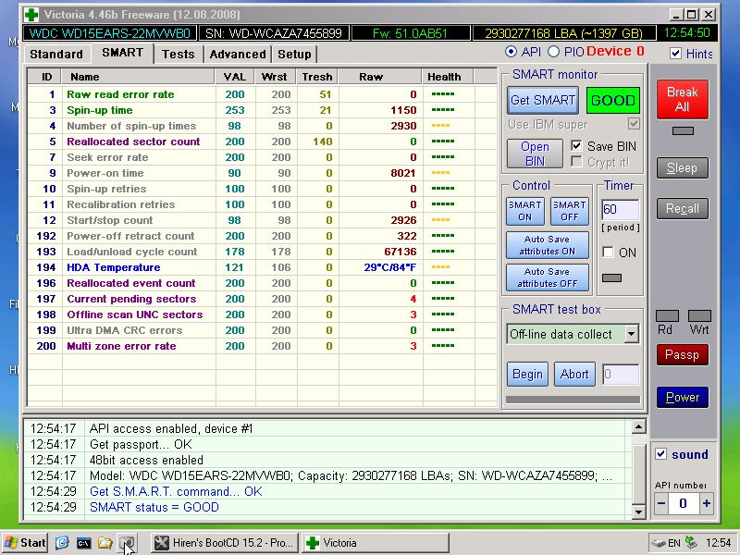The width and height of the screenshot is (740, 555).
Task: Open the folder quick launch icon
Action: point(105,543)
